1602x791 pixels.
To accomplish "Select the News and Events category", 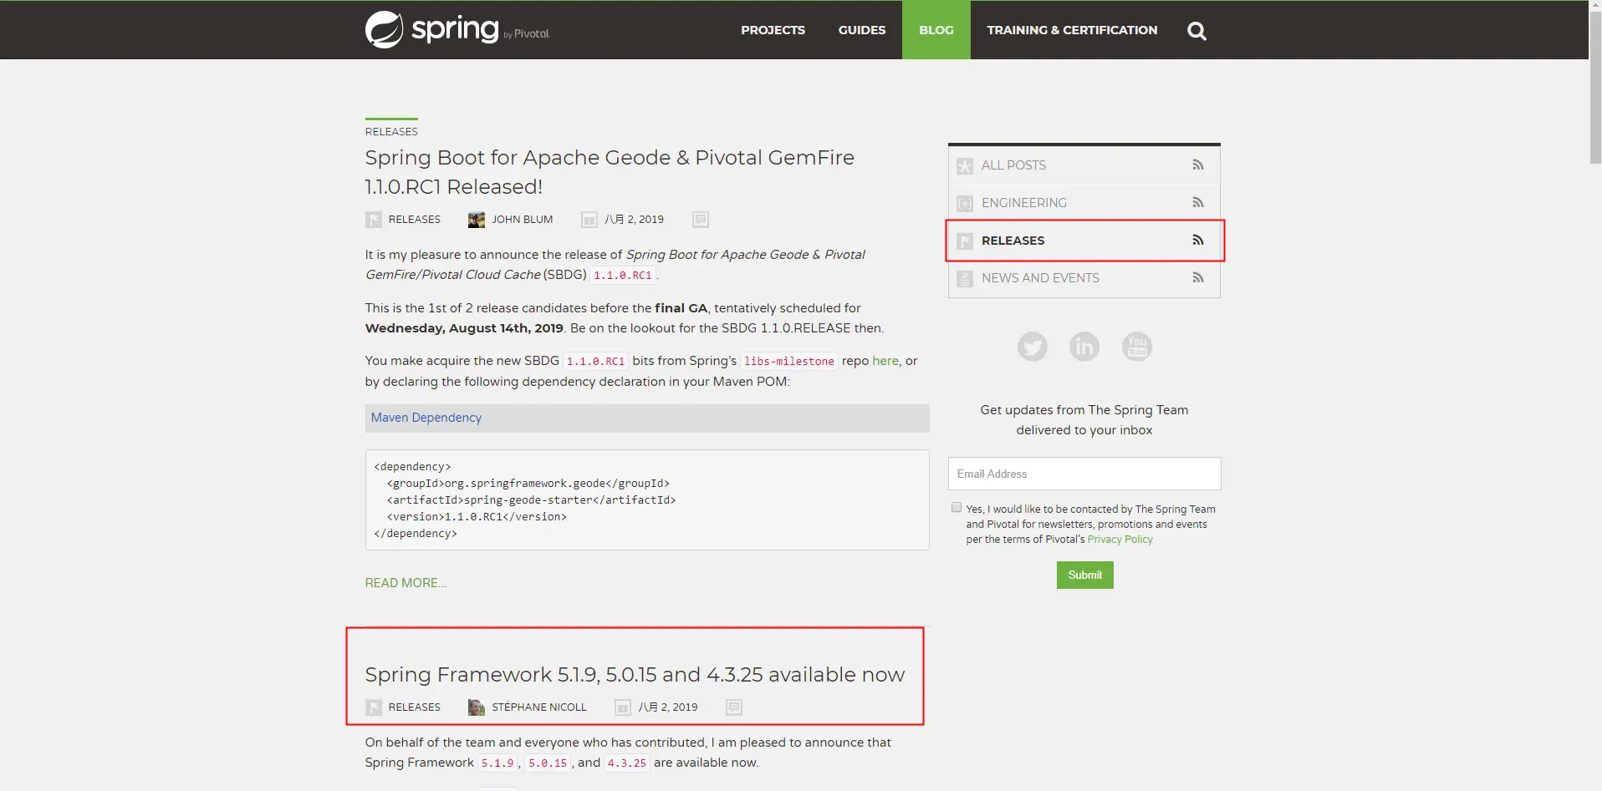I will point(1040,278).
